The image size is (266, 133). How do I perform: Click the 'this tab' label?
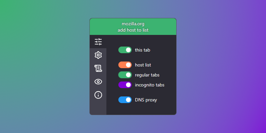point(143,50)
